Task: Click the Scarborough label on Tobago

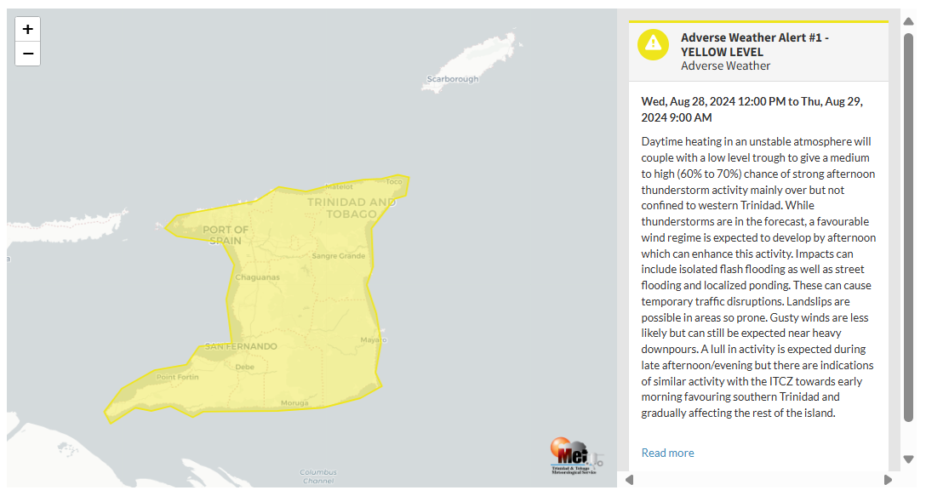Action: pos(453,79)
